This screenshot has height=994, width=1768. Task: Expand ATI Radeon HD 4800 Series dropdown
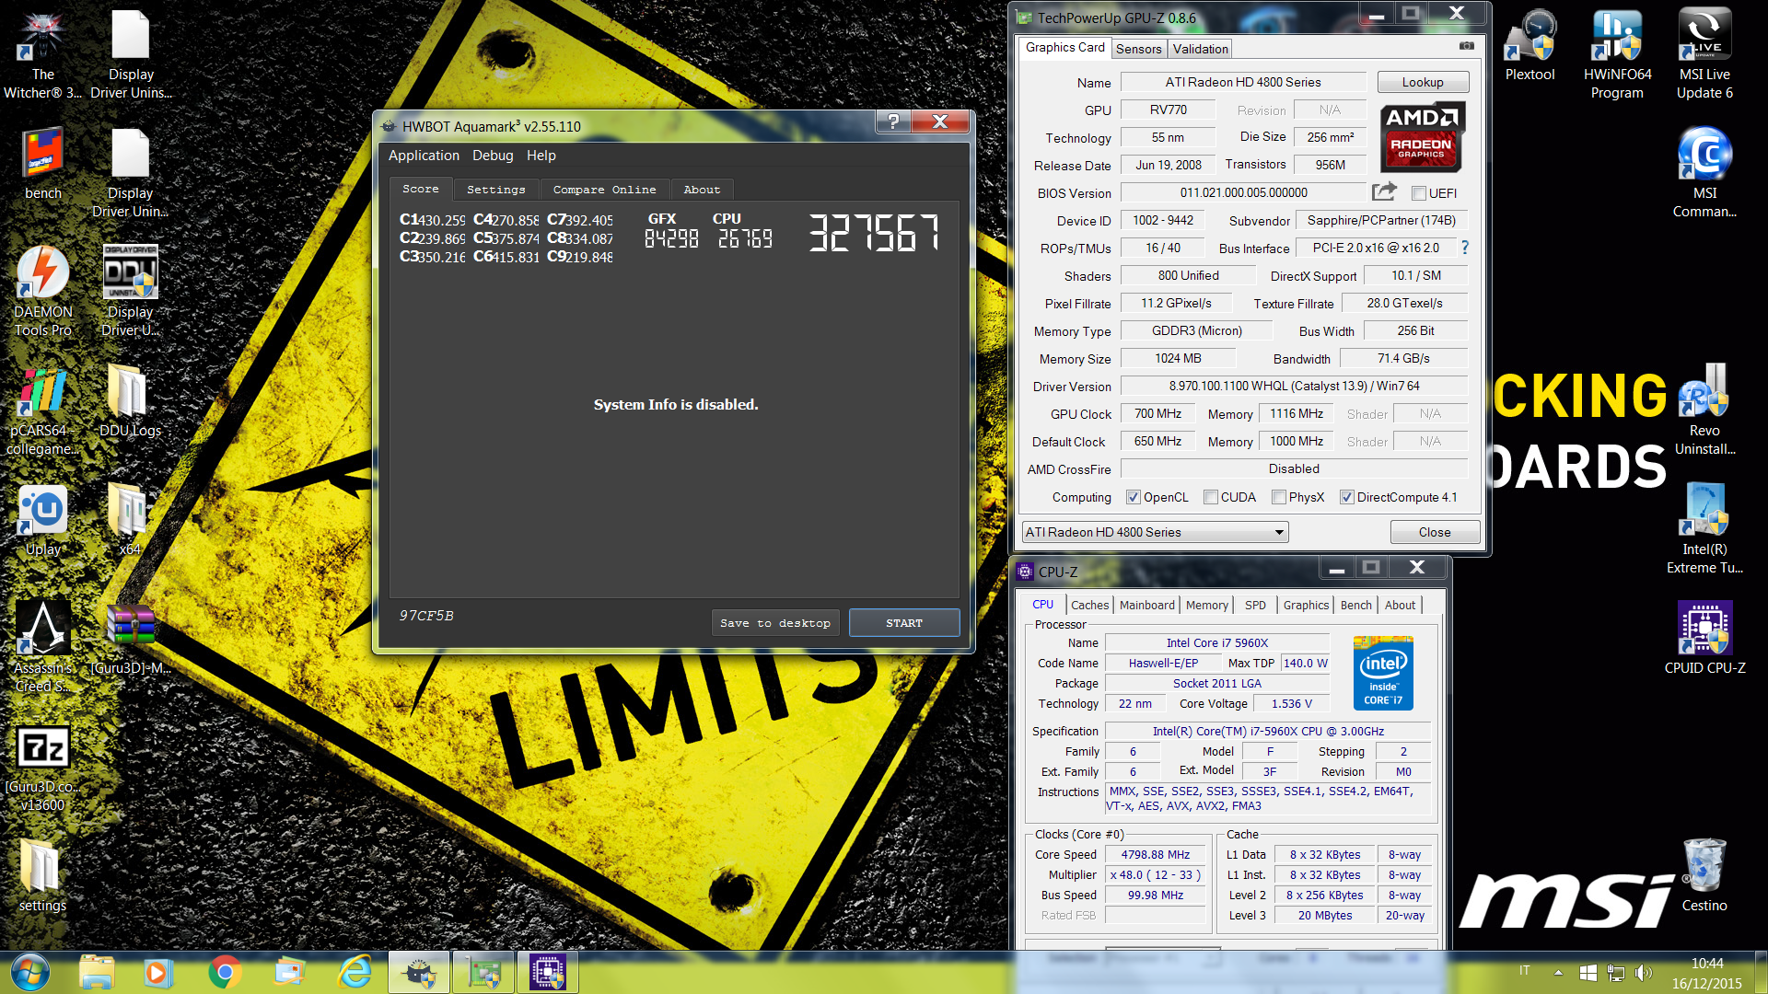(x=1155, y=532)
